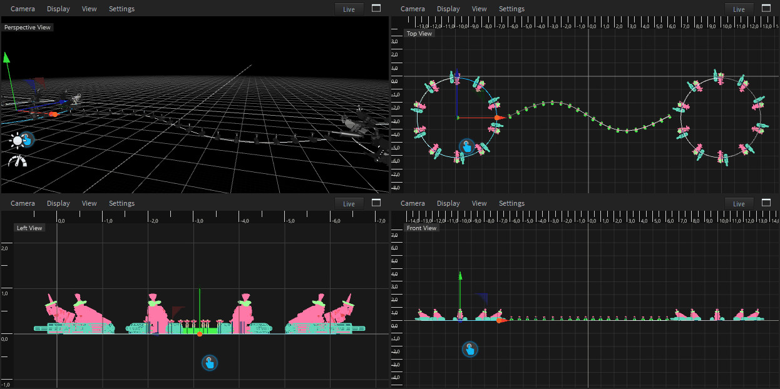Viewport: 780px width, 389px height.
Task: Select the green Y-axis arrow in Front View
Action: coord(460,276)
